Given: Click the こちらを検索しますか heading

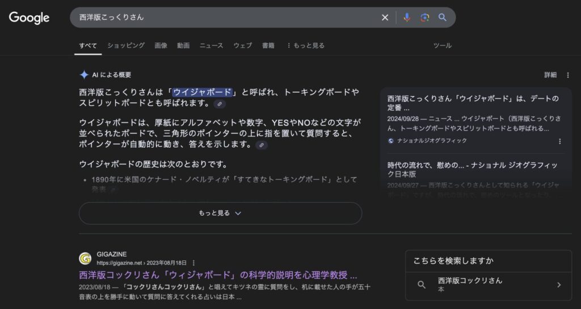Looking at the screenshot, I should click(453, 260).
